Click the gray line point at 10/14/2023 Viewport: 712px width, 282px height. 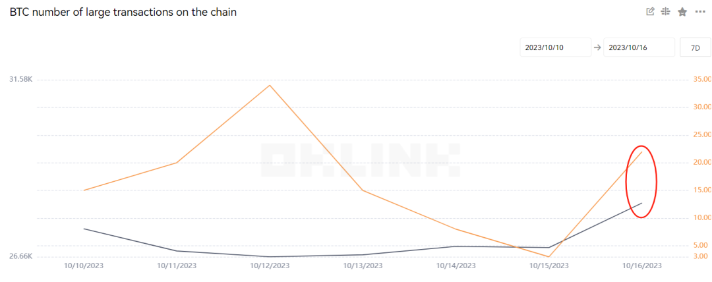pyautogui.click(x=456, y=246)
